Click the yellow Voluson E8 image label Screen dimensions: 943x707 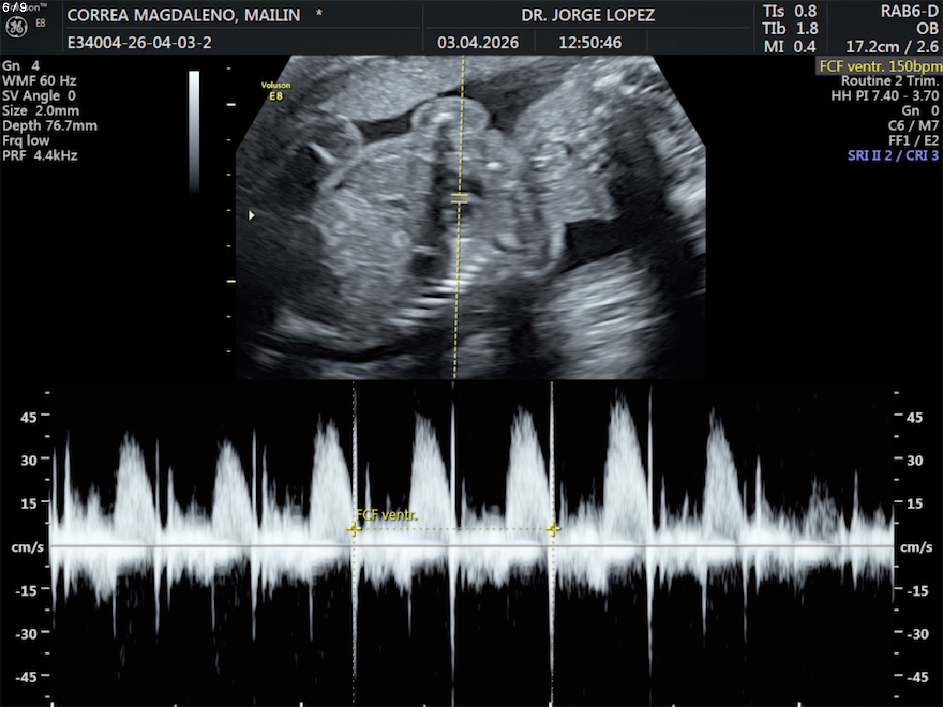coord(275,91)
